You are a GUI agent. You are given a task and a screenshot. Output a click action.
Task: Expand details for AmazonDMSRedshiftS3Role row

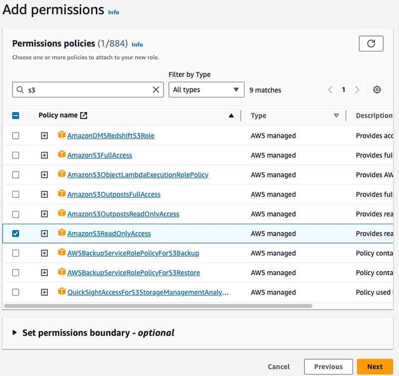tap(44, 136)
